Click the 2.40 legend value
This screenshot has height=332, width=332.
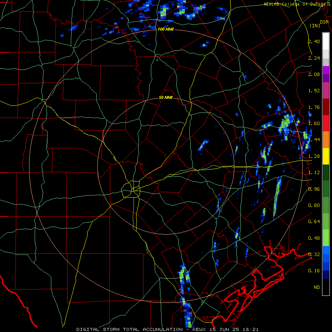click(314, 41)
